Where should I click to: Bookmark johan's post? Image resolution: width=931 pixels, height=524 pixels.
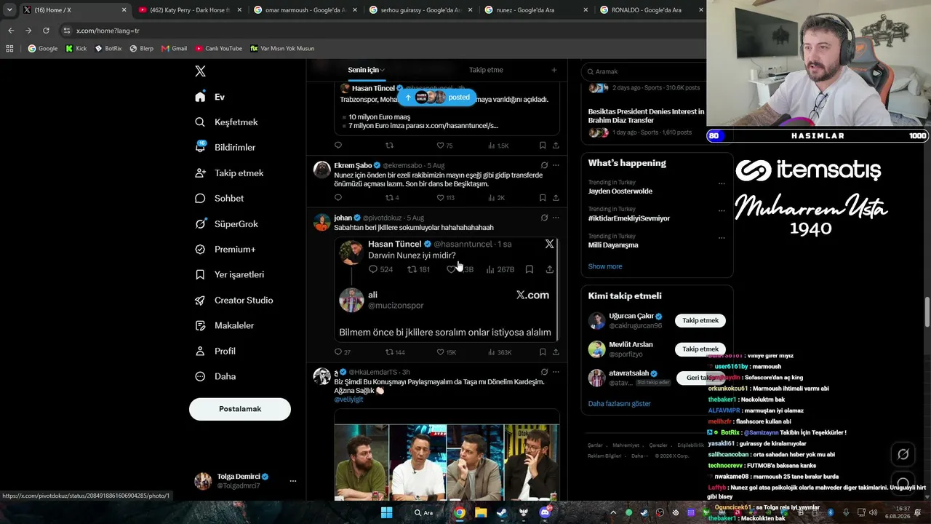(x=543, y=352)
